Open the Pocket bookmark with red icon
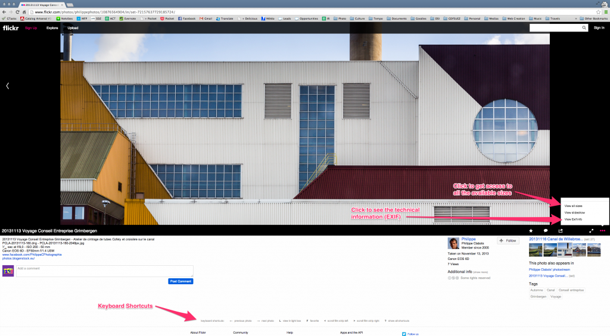The width and height of the screenshot is (610, 336). tap(167, 18)
